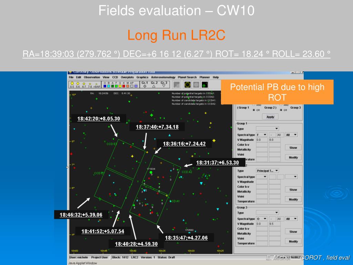Click Show in Group 2
The height and width of the screenshot is (265, 353).
pyautogui.click(x=293, y=189)
